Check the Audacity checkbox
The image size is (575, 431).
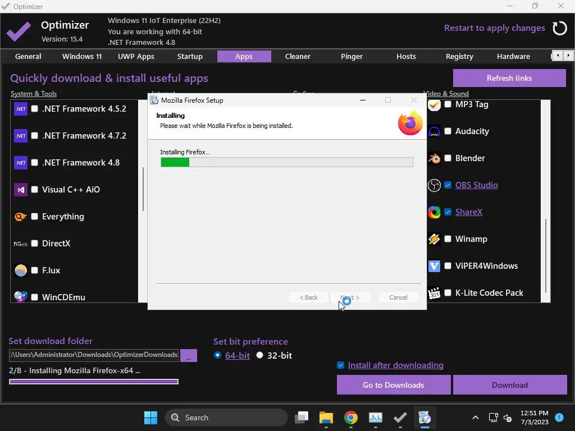(448, 131)
